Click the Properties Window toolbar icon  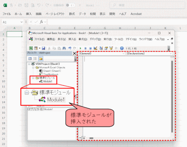pos(106,48)
